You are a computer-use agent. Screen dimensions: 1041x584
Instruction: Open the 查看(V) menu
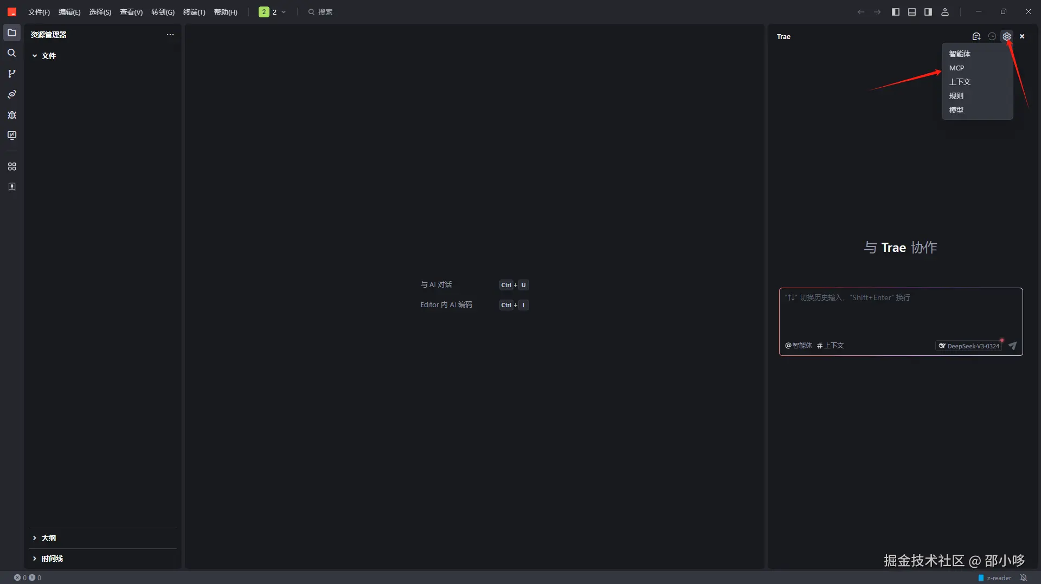(x=131, y=12)
